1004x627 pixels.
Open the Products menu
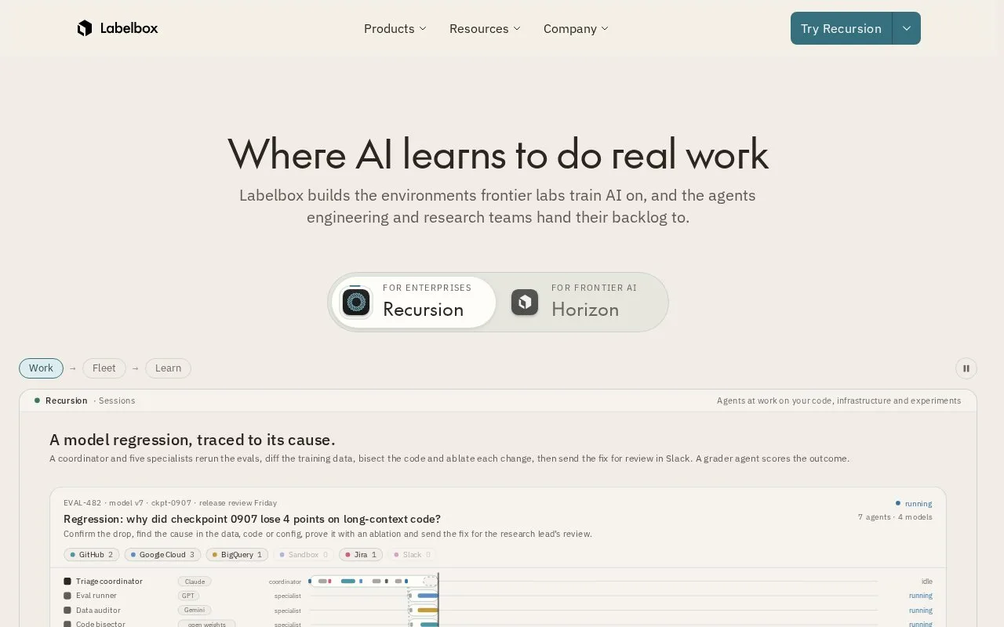395,28
